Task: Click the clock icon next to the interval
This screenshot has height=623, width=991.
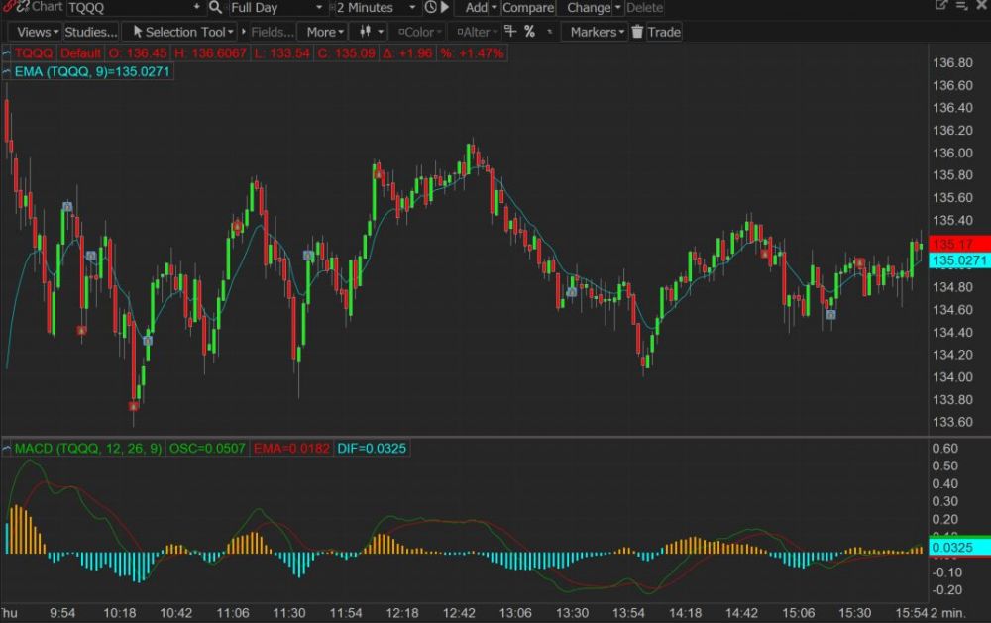Action: point(431,7)
